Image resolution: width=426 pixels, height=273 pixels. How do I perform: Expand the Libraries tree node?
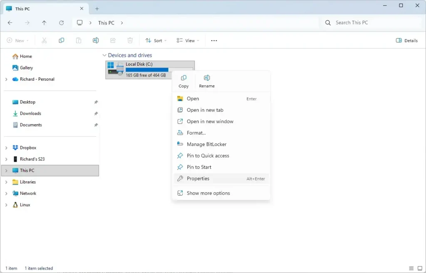click(x=6, y=182)
